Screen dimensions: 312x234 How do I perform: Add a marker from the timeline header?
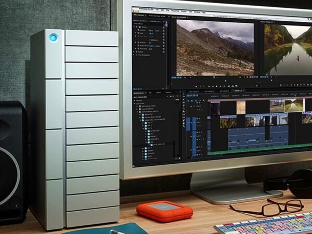(x=200, y=101)
